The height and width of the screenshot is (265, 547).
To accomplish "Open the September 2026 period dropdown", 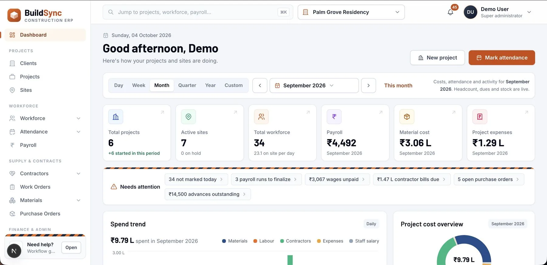I will (x=314, y=86).
